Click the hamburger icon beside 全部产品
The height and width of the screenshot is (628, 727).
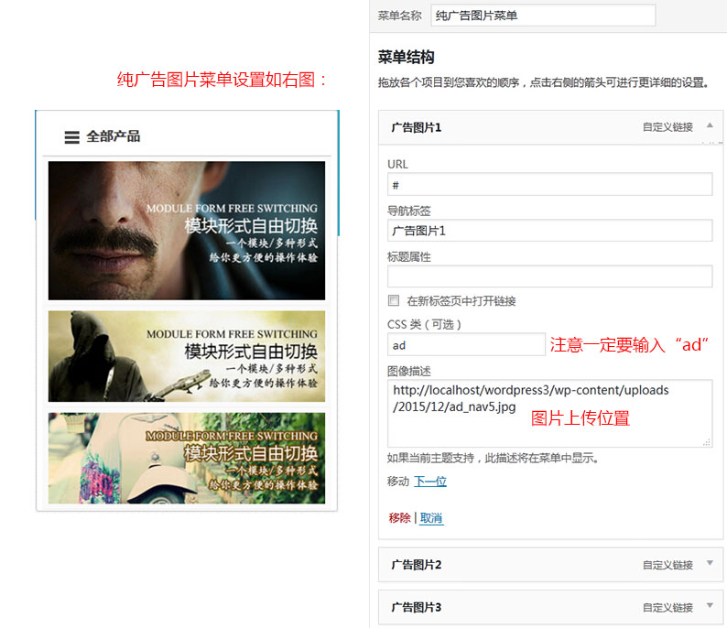[71, 137]
